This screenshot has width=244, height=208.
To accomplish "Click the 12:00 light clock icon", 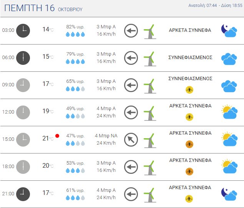I will point(23,112).
